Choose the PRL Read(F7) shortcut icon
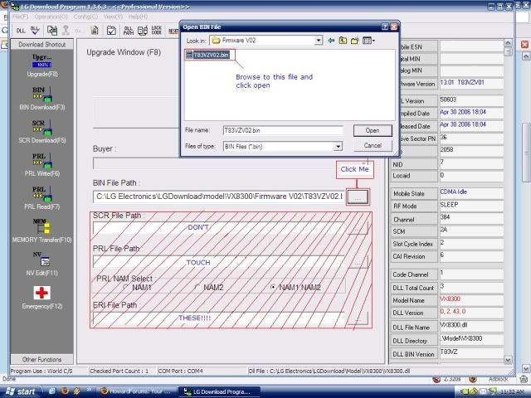This screenshot has width=531, height=398. click(42, 194)
